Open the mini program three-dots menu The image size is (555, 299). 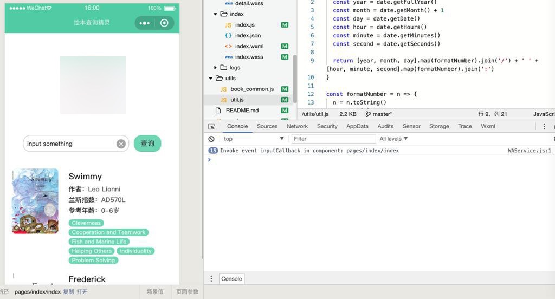[144, 23]
